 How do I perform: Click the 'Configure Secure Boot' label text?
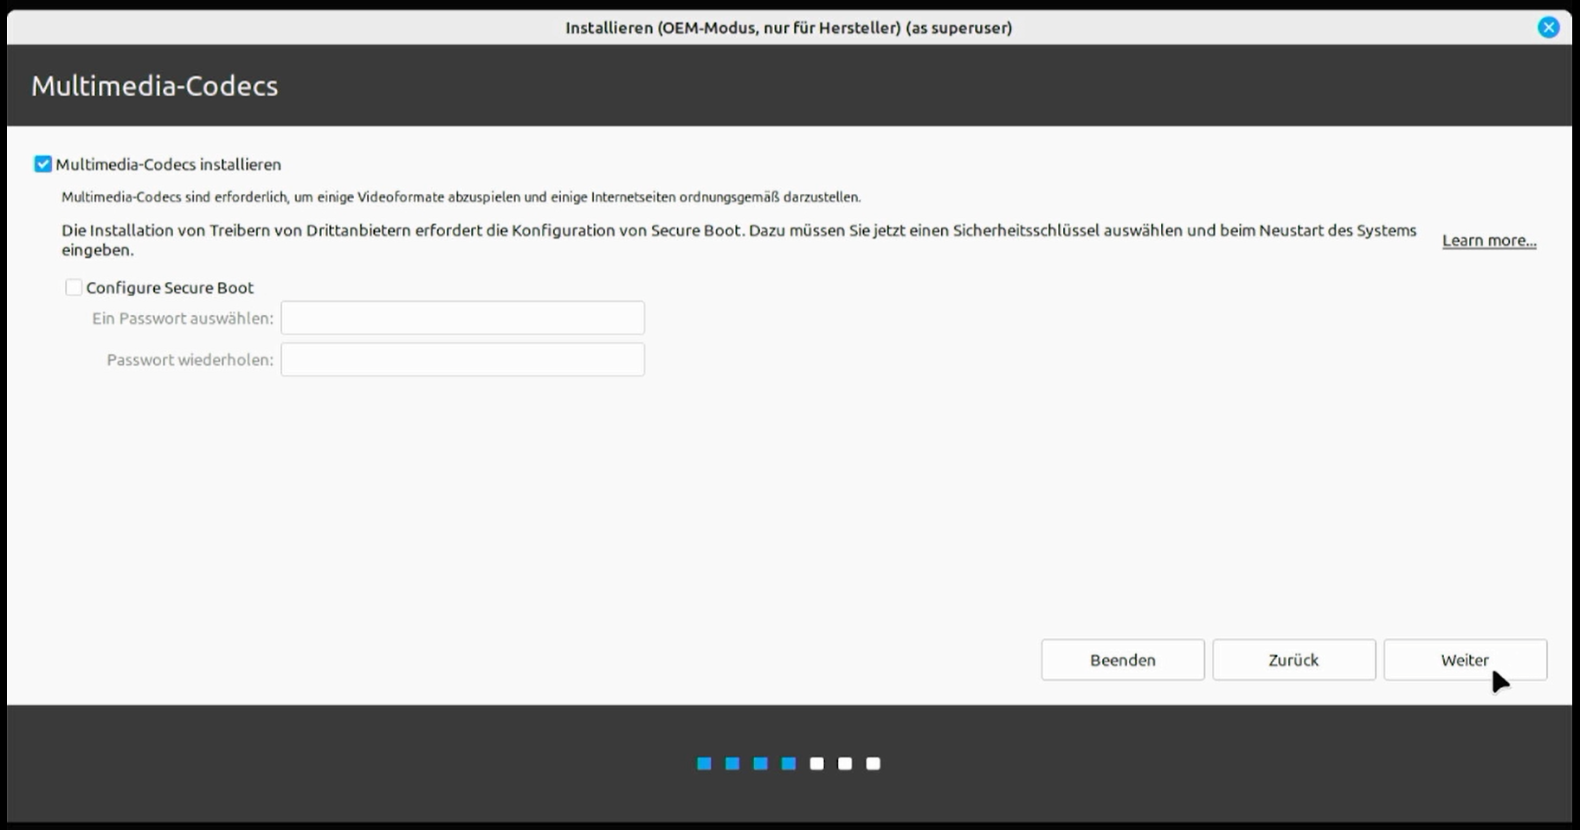(170, 287)
